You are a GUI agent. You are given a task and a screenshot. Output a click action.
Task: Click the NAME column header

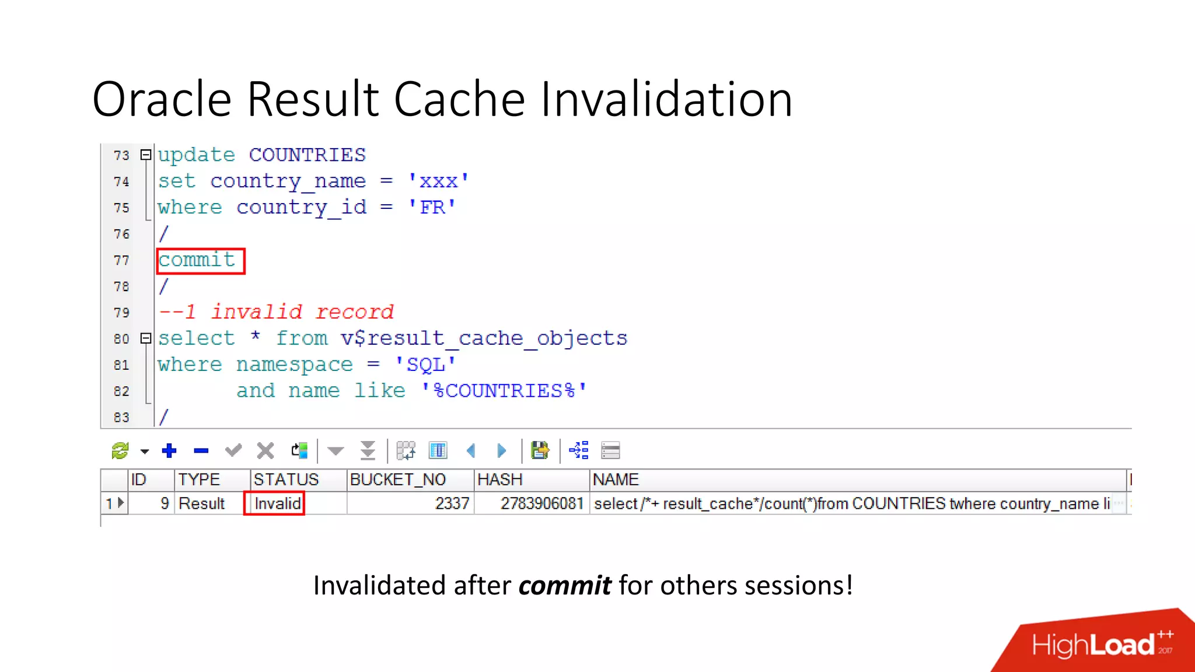(x=858, y=480)
